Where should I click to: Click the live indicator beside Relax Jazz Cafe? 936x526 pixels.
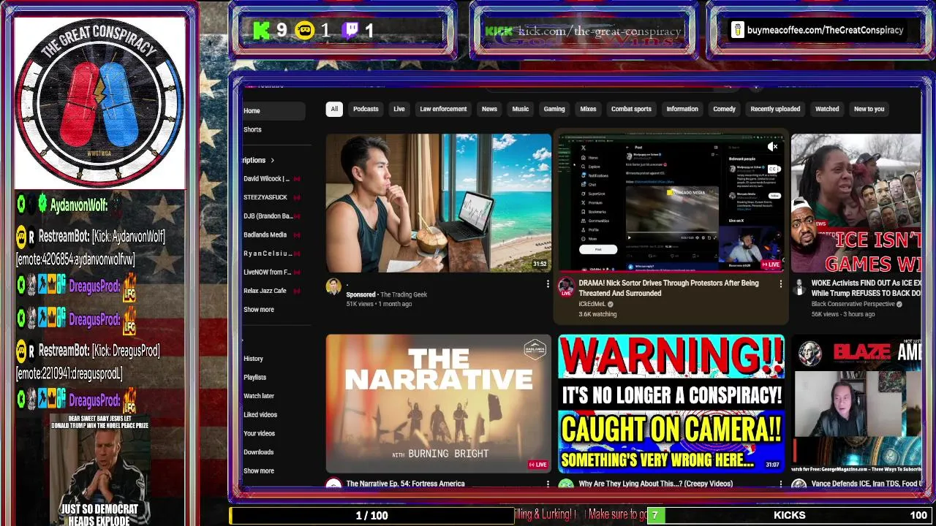pyautogui.click(x=297, y=291)
